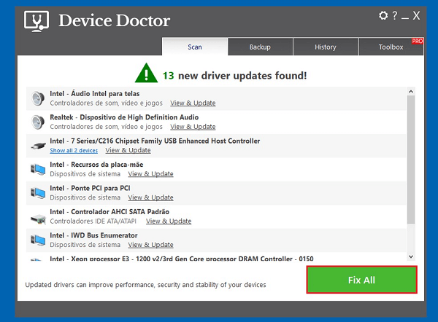Click the drive icon for Controlador AHCI SATA
The width and height of the screenshot is (438, 322).
(x=38, y=219)
